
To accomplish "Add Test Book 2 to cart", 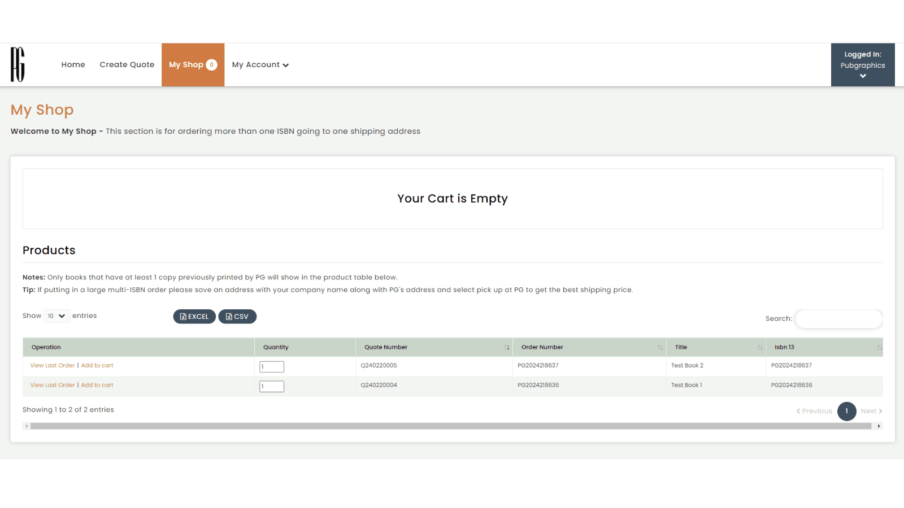I will pos(97,366).
